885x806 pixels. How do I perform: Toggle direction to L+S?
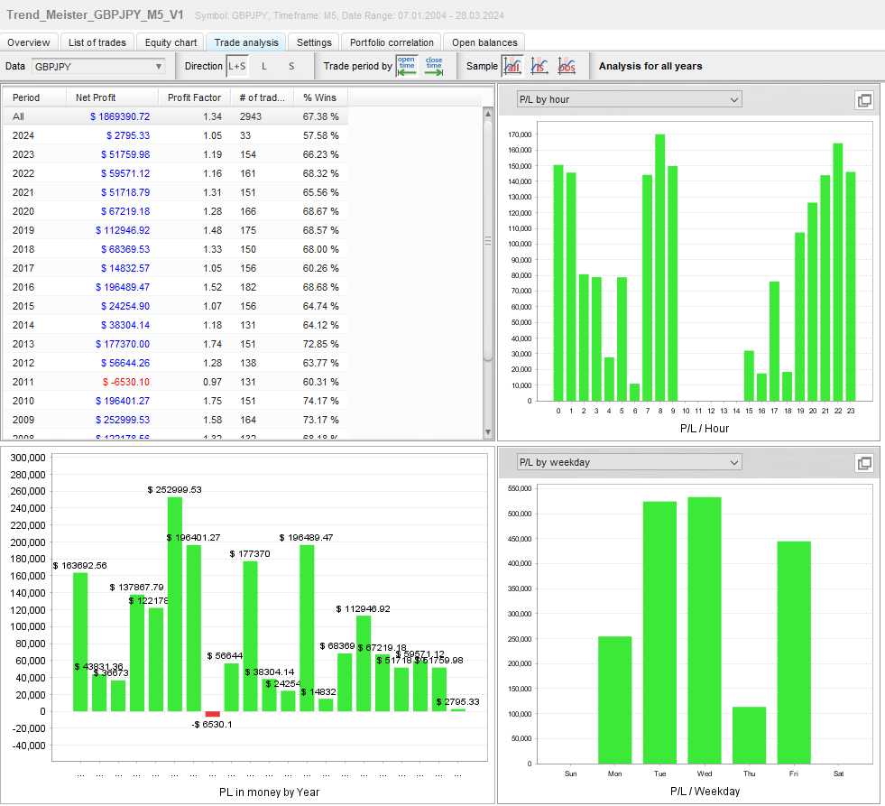pos(236,66)
